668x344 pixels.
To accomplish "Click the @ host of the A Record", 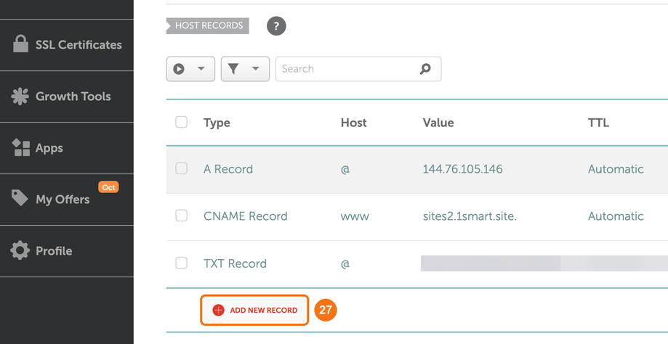I will coord(345,169).
